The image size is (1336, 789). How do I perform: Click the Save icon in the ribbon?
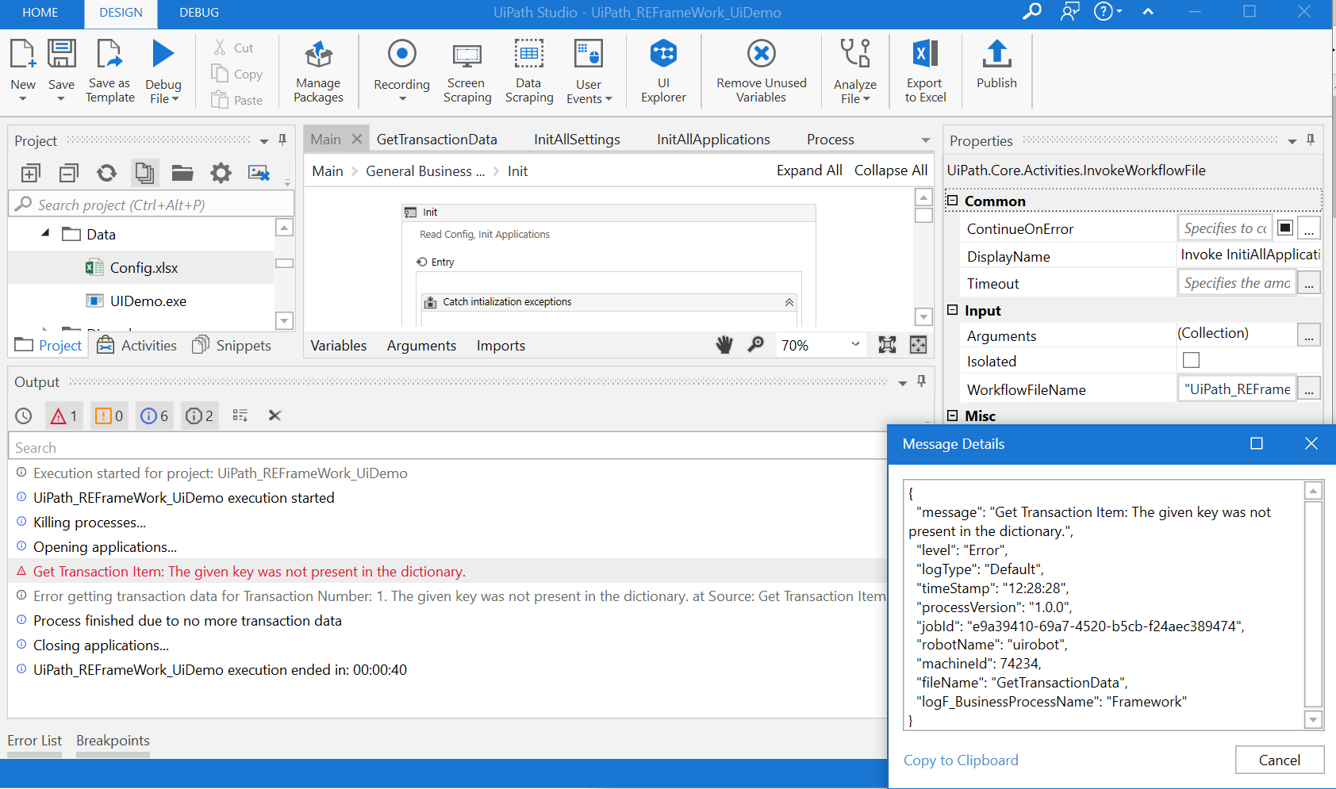point(61,54)
